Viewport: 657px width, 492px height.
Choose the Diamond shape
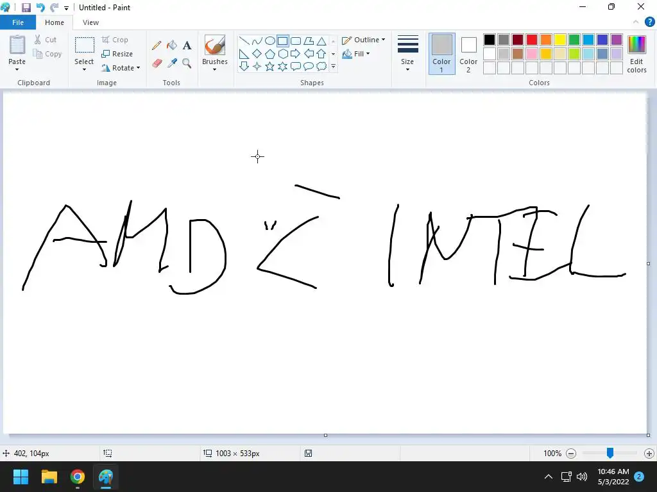257,54
